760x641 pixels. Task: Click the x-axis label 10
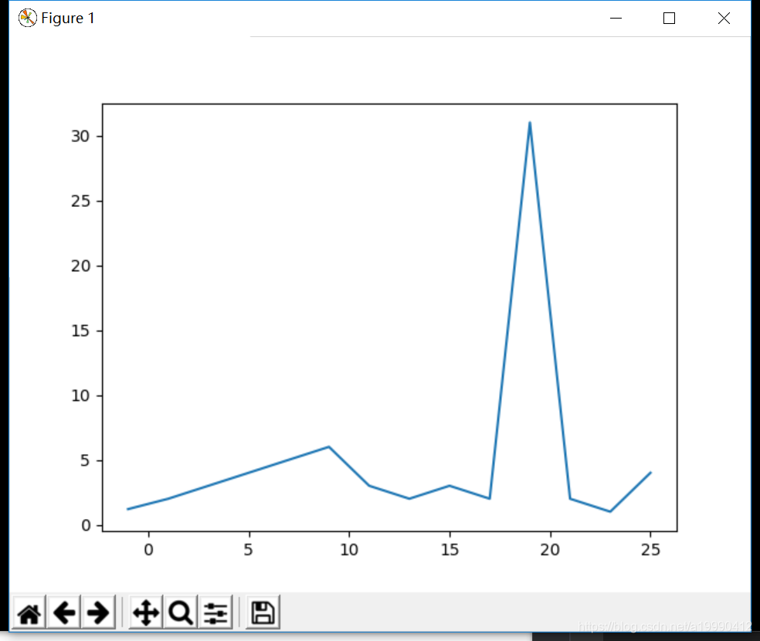click(x=349, y=549)
